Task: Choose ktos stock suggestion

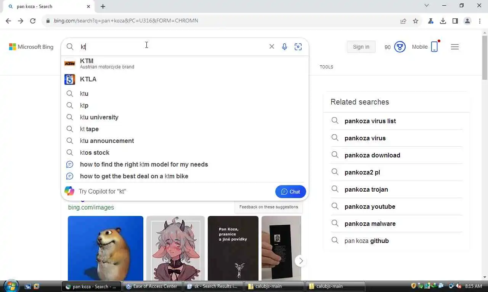Action: coord(185,152)
